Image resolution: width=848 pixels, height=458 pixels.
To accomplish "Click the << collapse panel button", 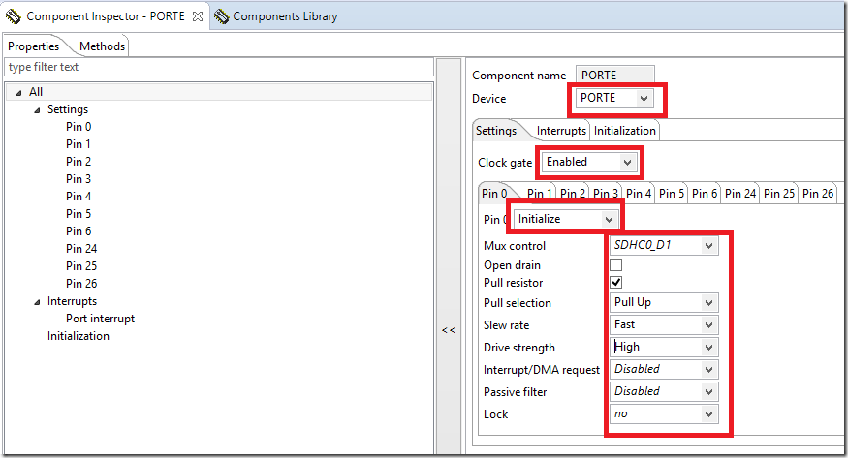I will (x=449, y=330).
